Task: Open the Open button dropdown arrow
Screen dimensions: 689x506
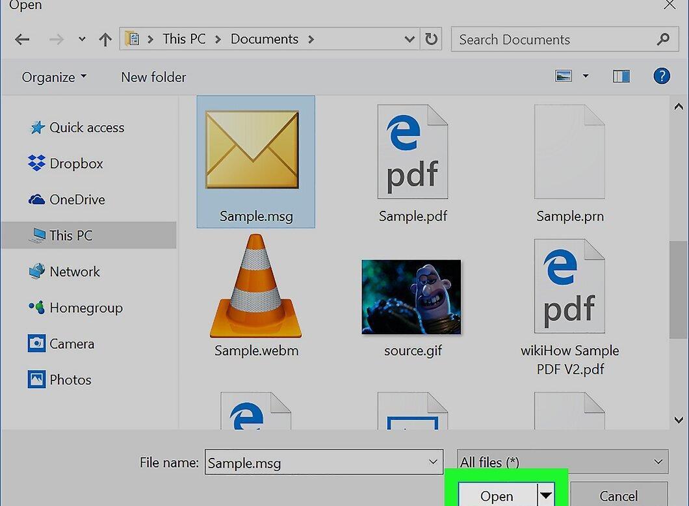Action: [546, 496]
